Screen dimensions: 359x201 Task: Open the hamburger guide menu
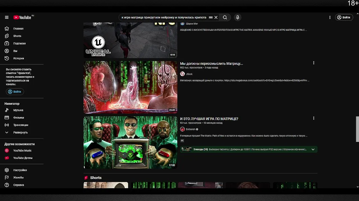coord(7,17)
